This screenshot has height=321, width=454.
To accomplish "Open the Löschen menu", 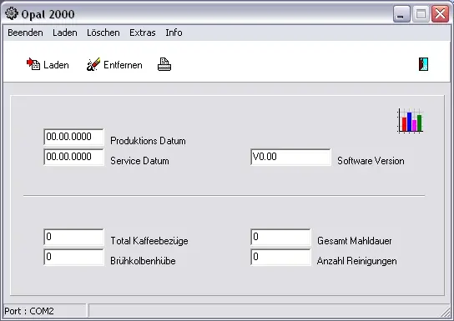I will point(103,33).
